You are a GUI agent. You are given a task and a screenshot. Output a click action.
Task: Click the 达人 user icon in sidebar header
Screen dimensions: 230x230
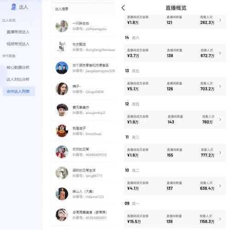[14, 7]
